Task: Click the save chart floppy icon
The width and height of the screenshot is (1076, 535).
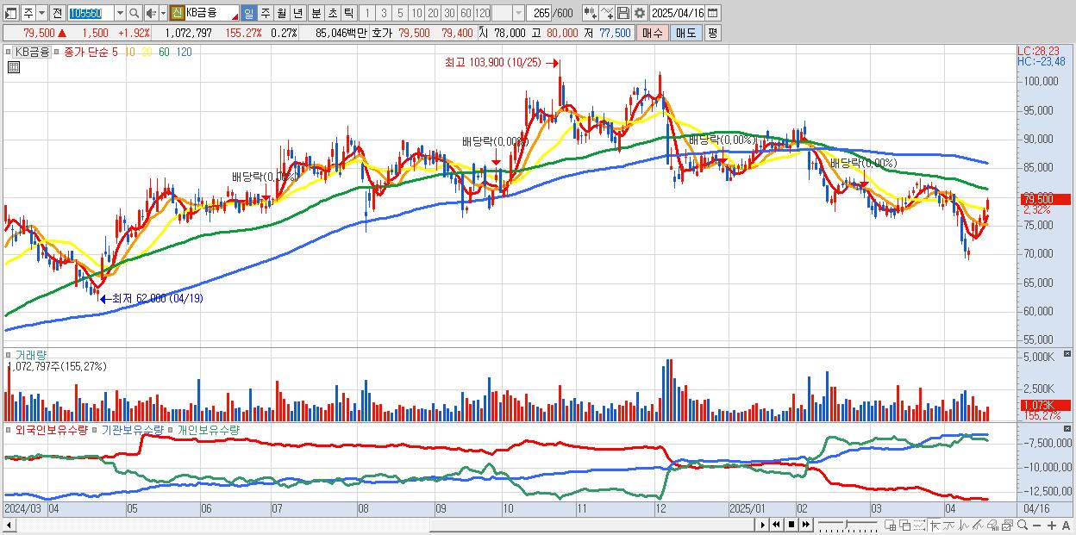Action: pyautogui.click(x=622, y=13)
